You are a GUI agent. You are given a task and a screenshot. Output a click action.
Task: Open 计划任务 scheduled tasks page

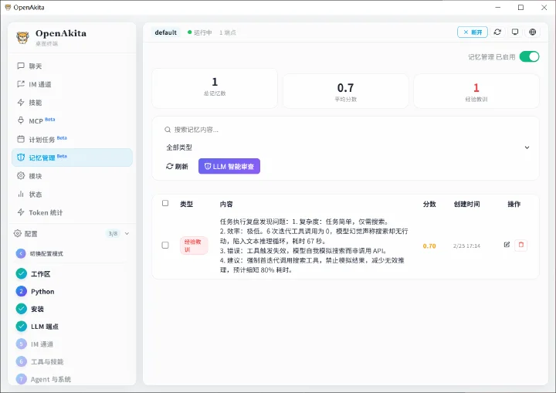[72, 139]
